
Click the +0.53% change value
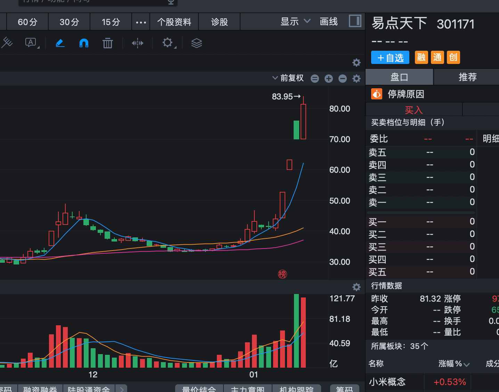tap(450, 382)
